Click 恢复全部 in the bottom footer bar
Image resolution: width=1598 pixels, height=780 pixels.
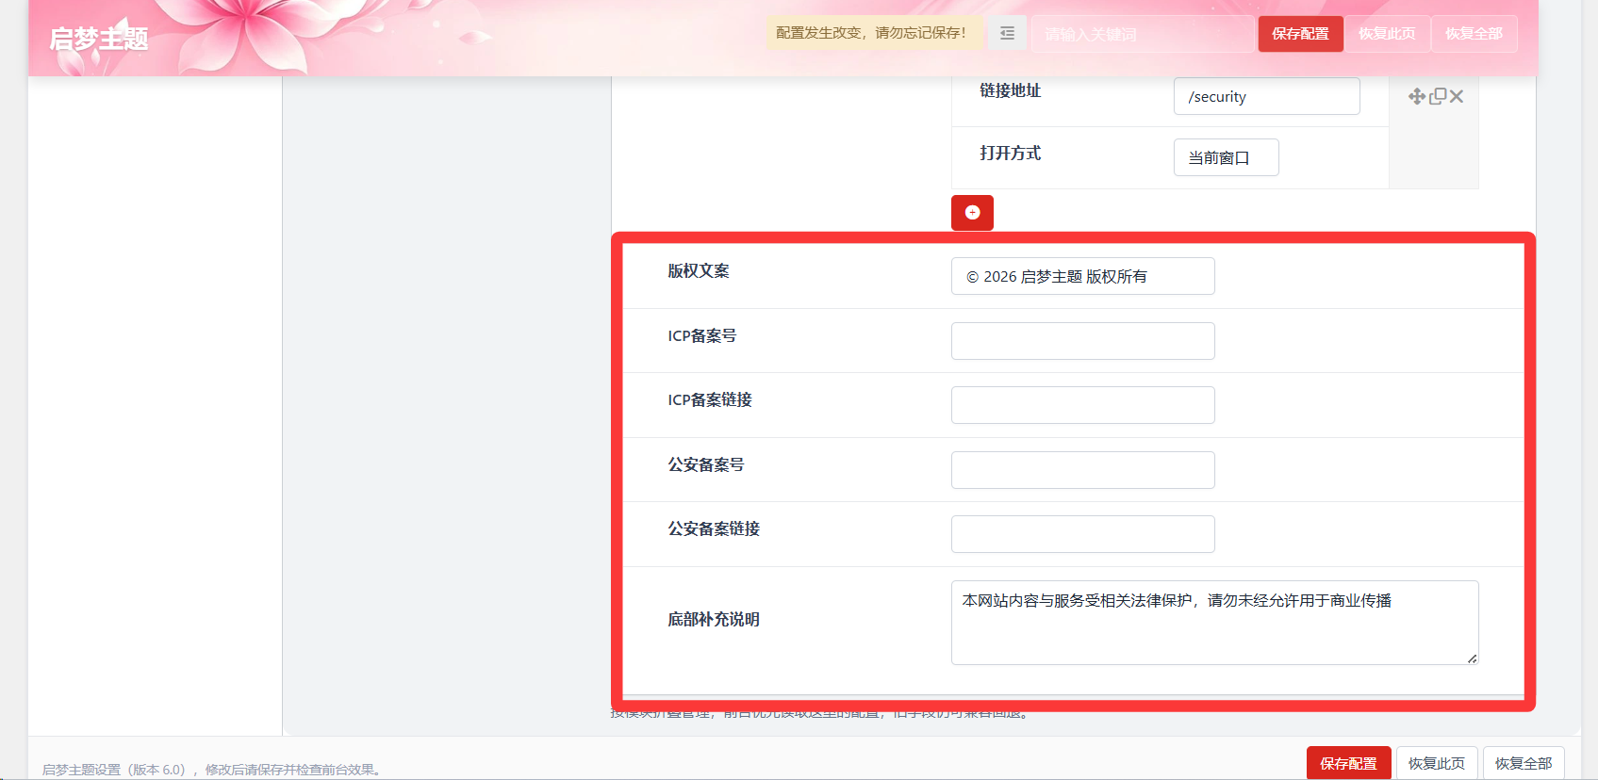[1524, 763]
